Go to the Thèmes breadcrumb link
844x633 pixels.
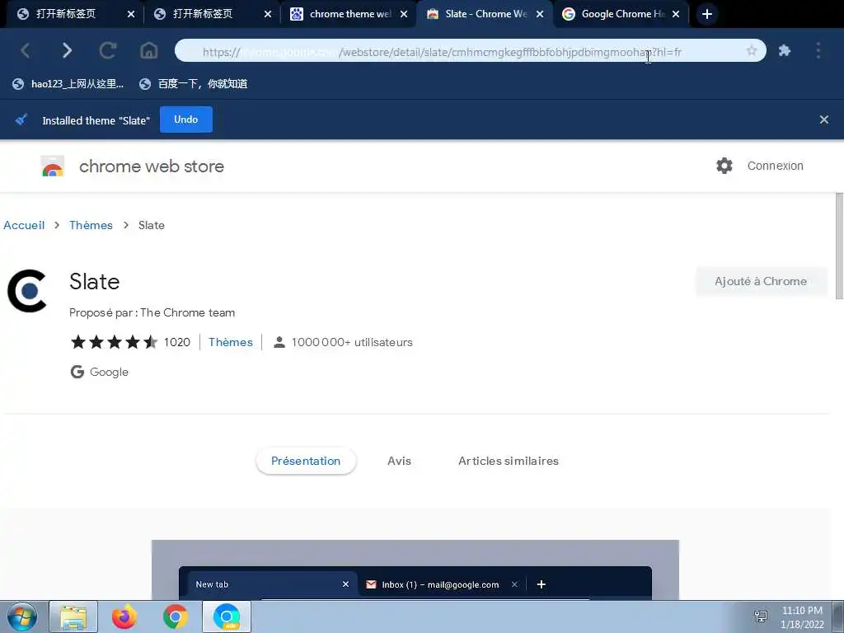(91, 225)
